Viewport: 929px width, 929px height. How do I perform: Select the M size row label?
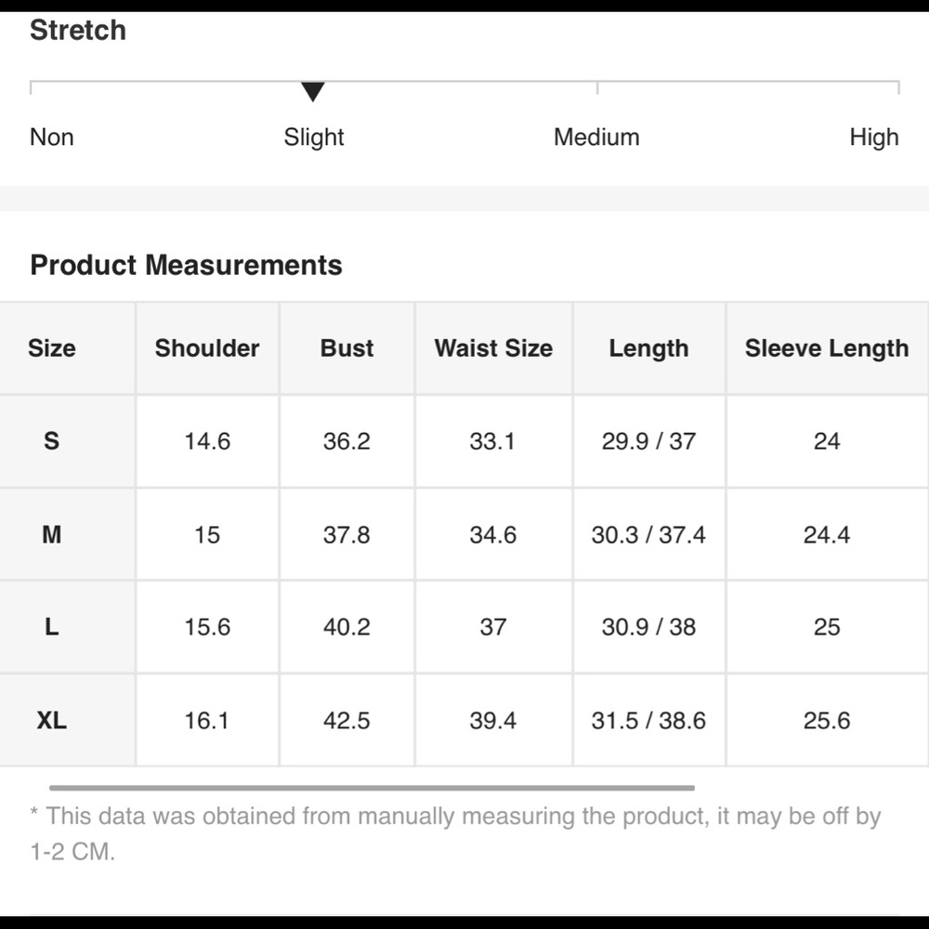pos(51,534)
